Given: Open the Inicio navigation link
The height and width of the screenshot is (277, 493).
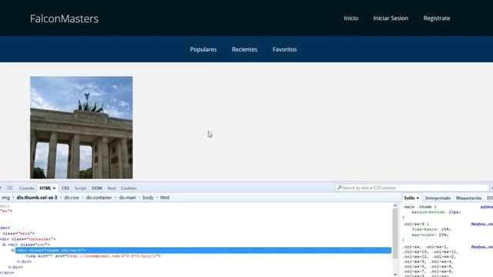Looking at the screenshot, I should coord(351,18).
